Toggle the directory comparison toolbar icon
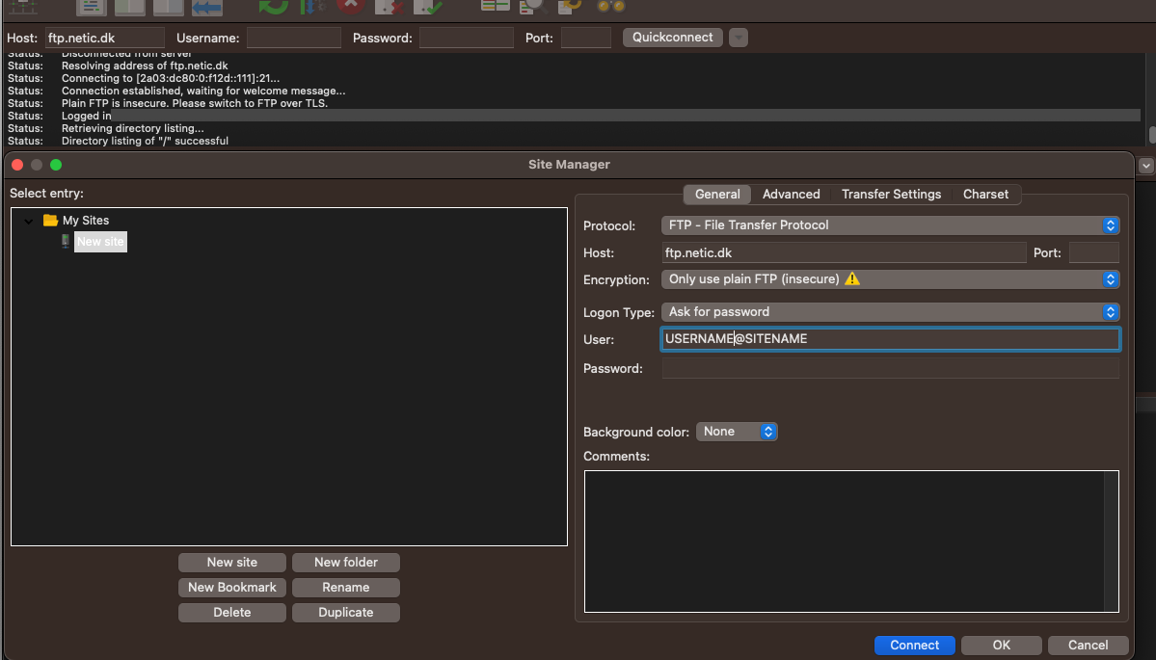 click(533, 7)
